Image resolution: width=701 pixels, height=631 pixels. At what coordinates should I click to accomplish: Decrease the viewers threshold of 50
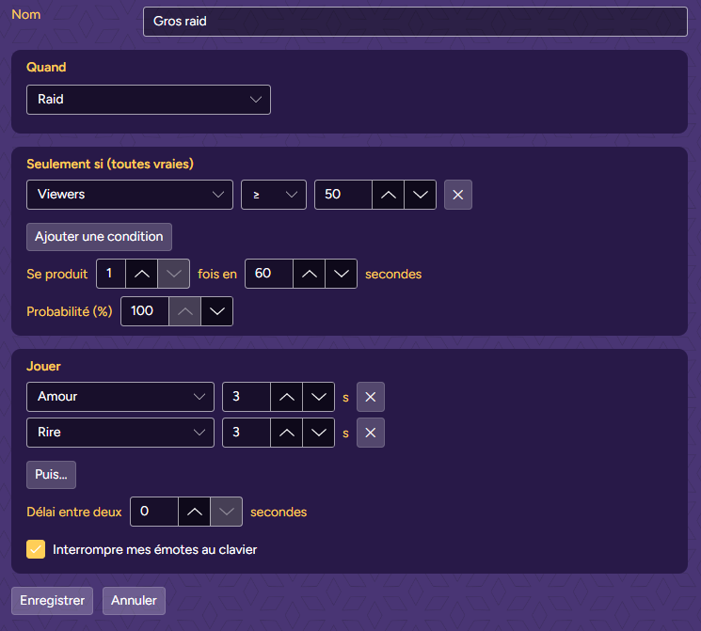pyautogui.click(x=421, y=195)
